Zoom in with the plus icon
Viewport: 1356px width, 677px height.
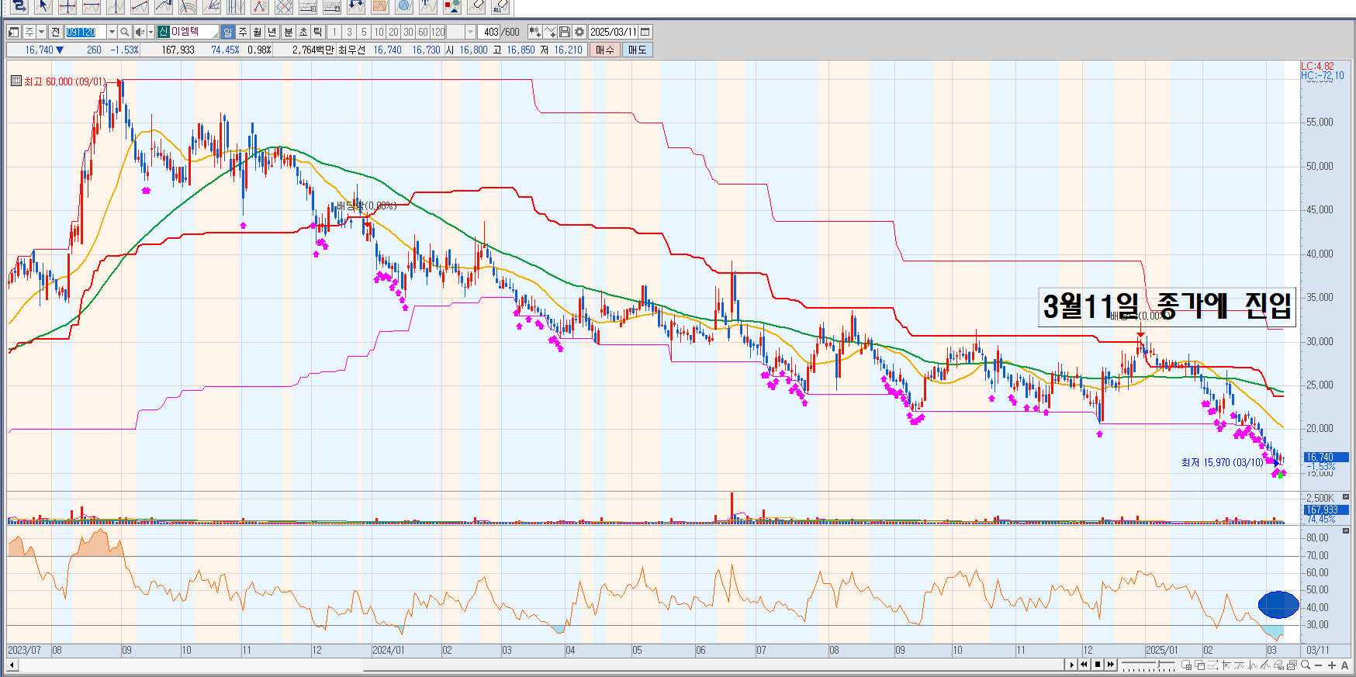click(x=1332, y=665)
